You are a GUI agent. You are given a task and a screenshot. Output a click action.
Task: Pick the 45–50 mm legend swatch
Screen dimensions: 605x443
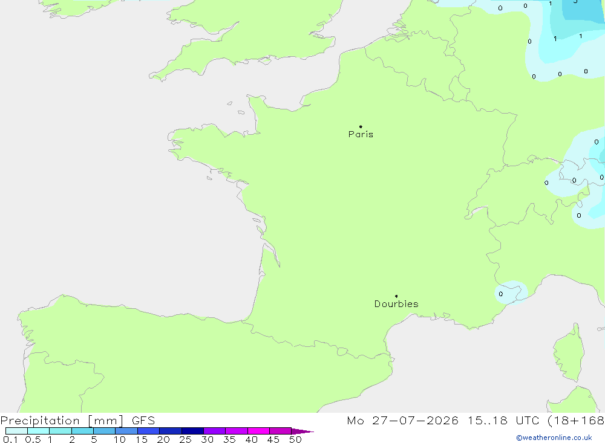[280, 431]
